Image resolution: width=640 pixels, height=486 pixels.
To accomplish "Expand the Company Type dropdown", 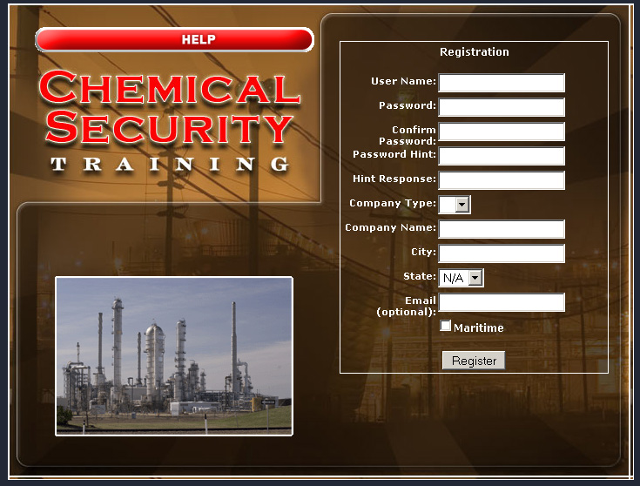I will (x=455, y=205).
